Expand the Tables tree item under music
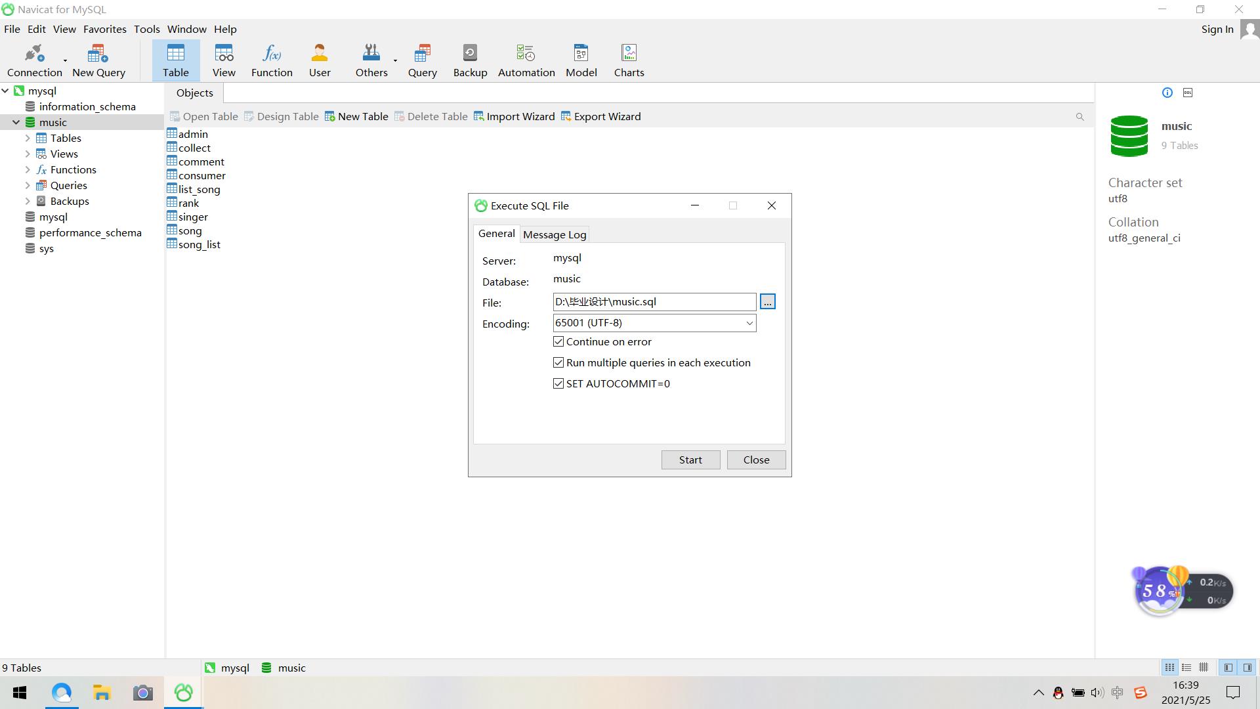 (x=28, y=138)
